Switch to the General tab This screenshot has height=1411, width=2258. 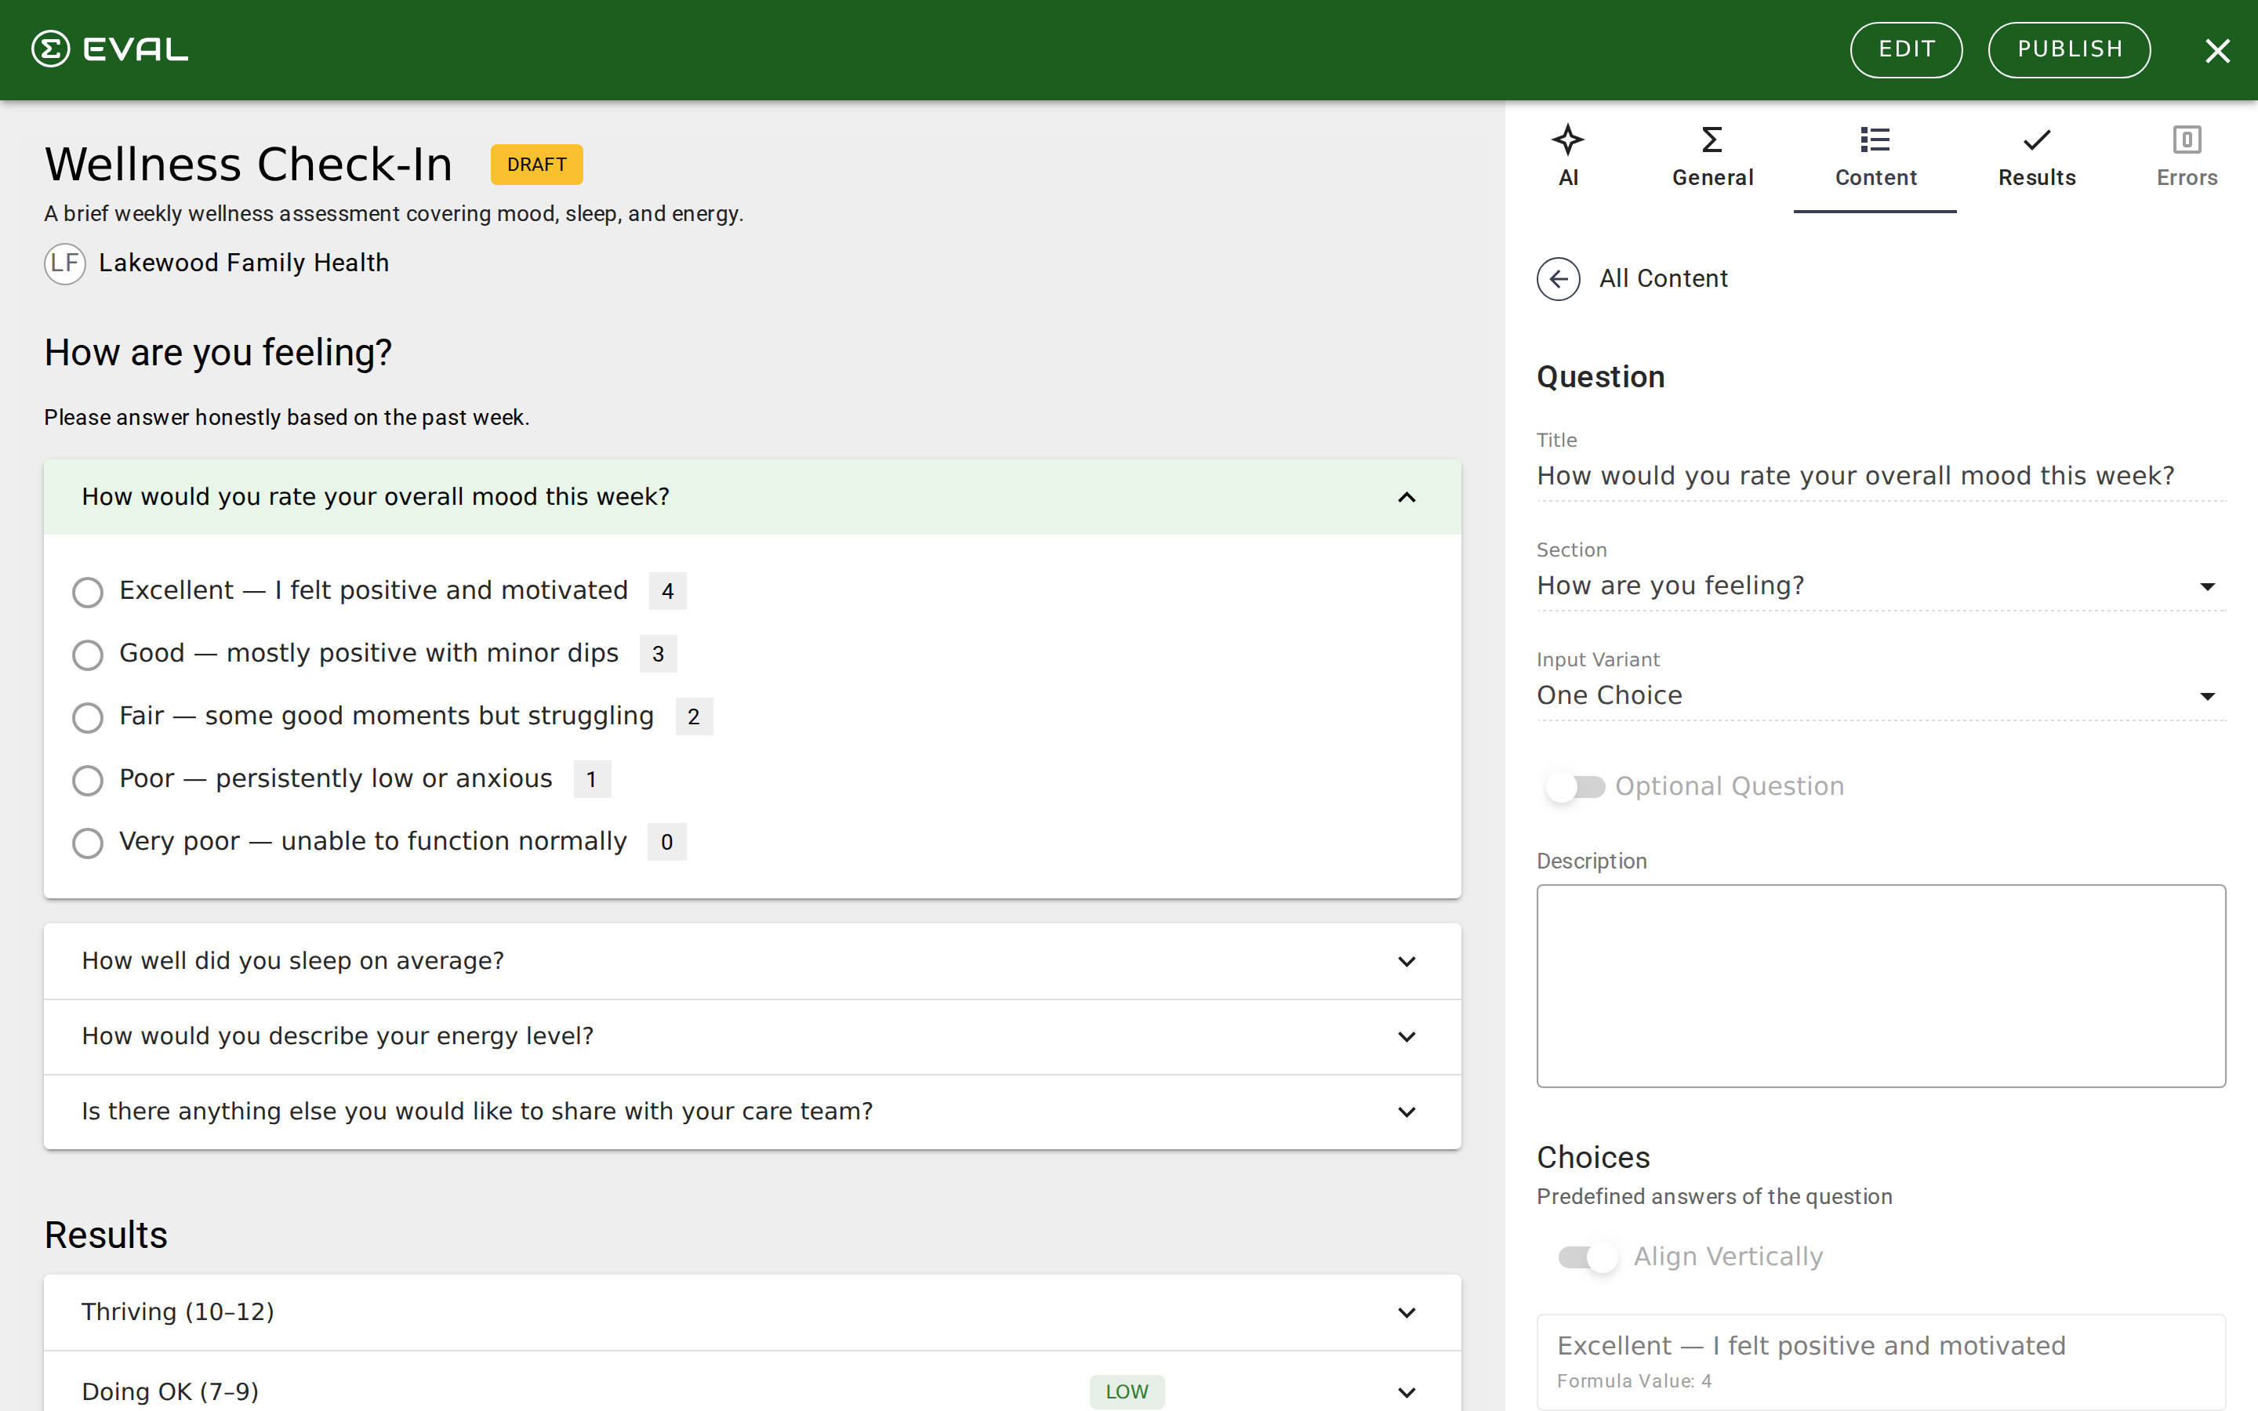click(x=1712, y=157)
